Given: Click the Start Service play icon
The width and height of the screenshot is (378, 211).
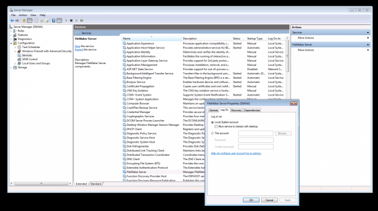Looking at the screenshot, I should coord(66,21).
